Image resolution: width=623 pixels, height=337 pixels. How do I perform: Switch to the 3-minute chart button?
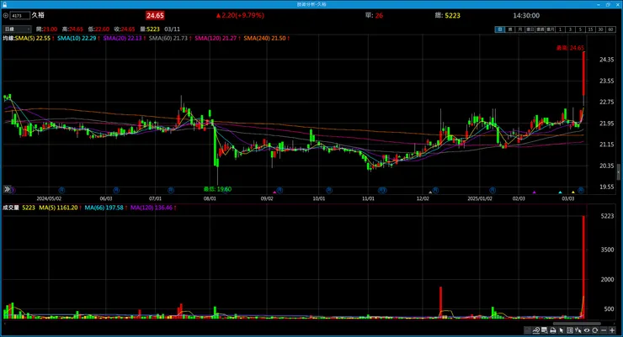click(571, 29)
